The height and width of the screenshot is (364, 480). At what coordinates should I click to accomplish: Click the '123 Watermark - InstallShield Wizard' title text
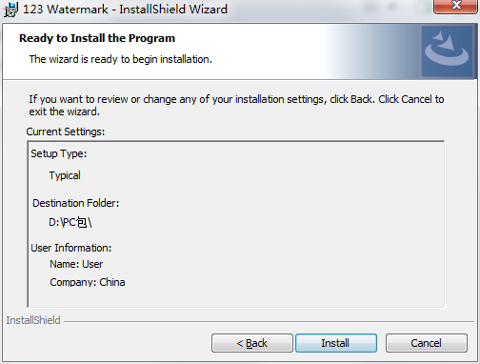125,10
